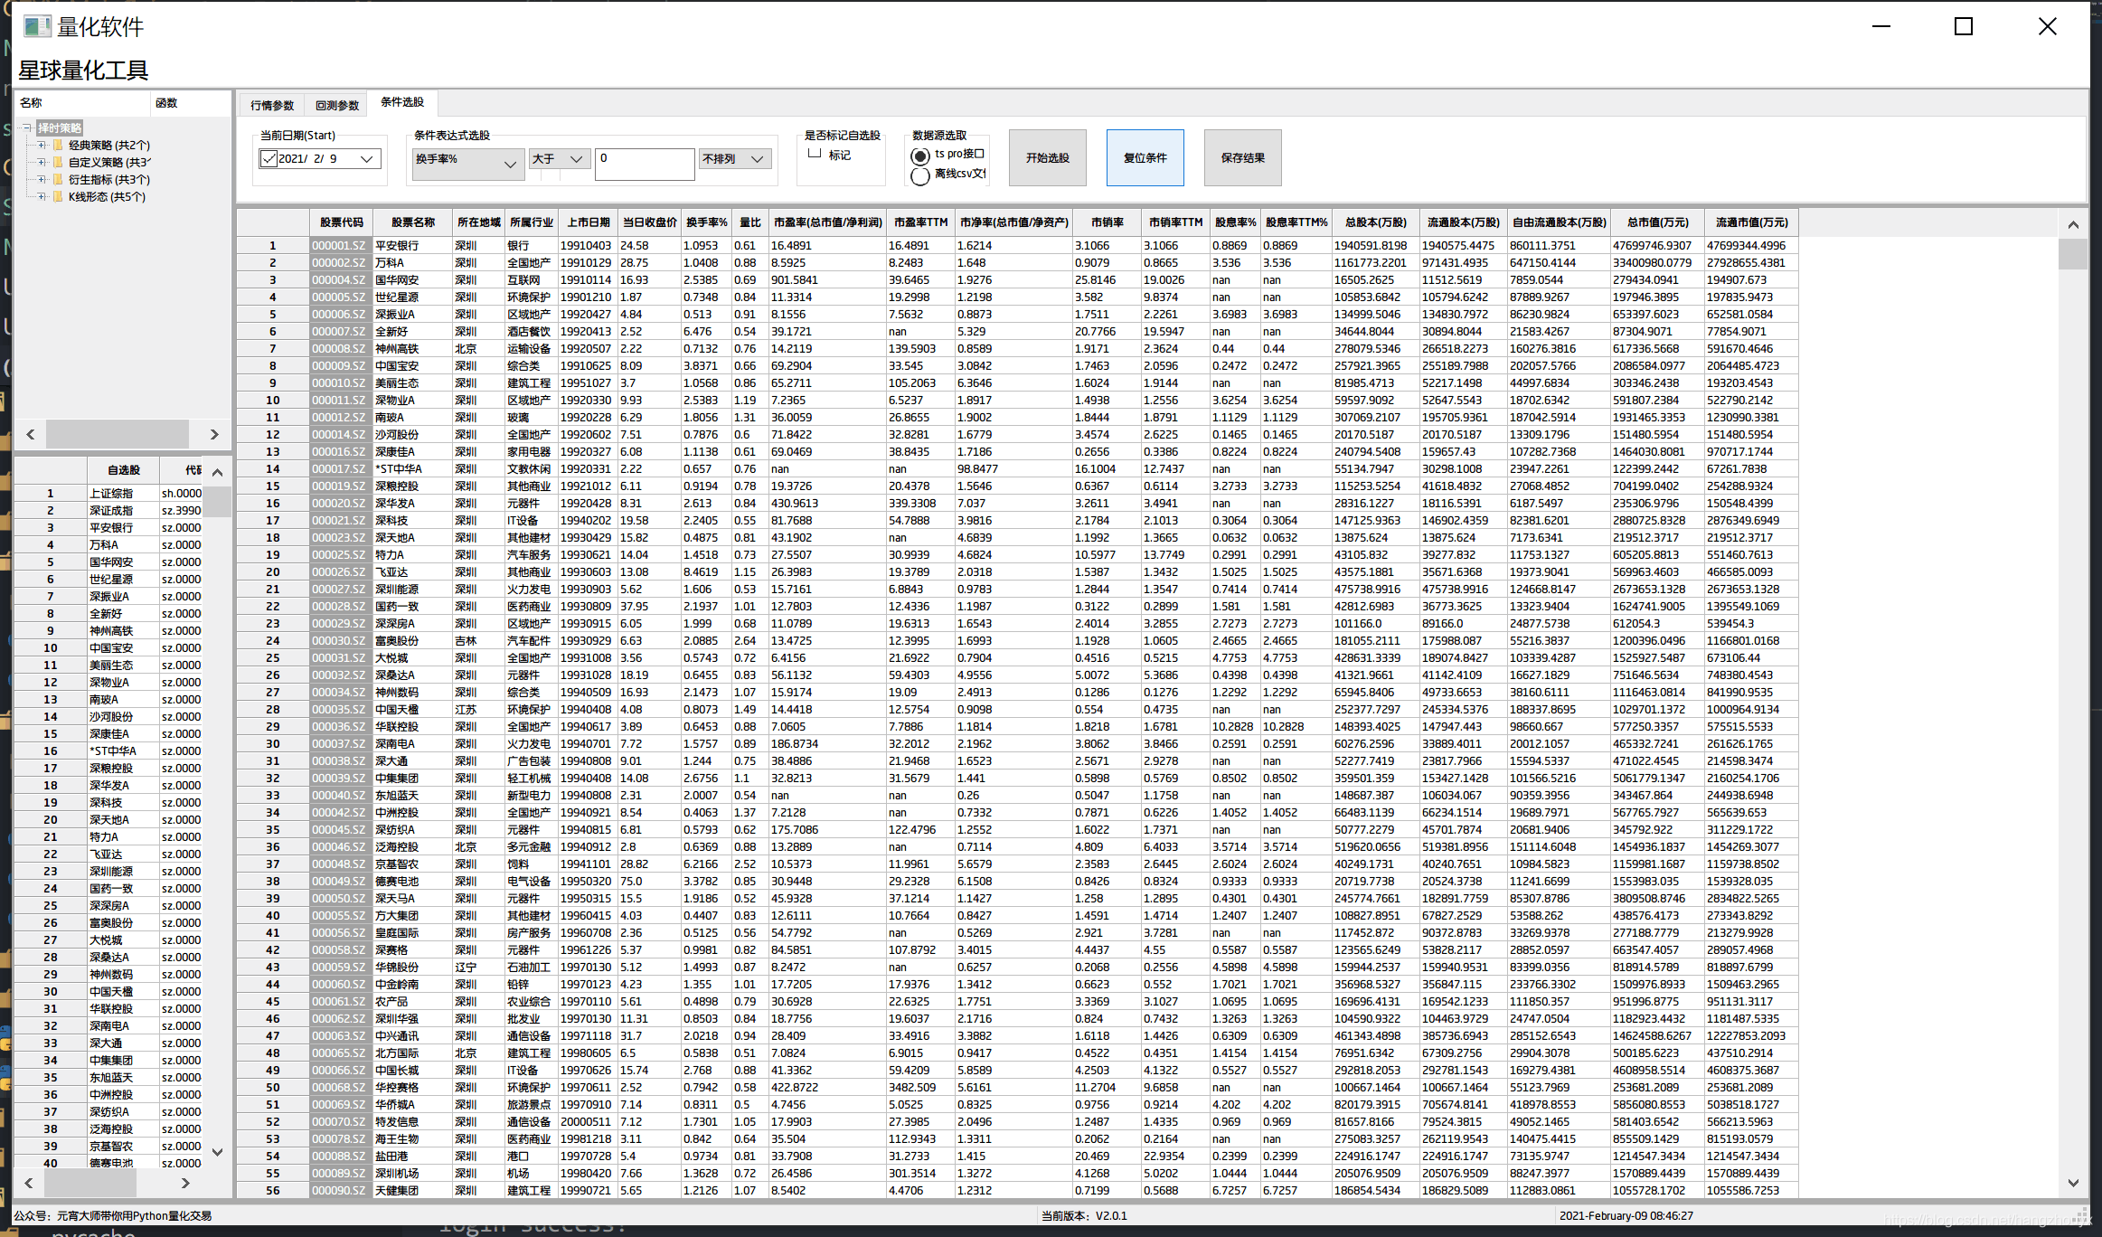Click folder icon of 衍生指标

tap(59, 180)
